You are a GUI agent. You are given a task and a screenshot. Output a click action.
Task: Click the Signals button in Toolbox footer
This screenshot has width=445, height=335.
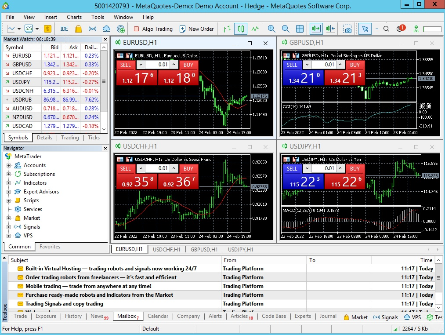[385, 317]
